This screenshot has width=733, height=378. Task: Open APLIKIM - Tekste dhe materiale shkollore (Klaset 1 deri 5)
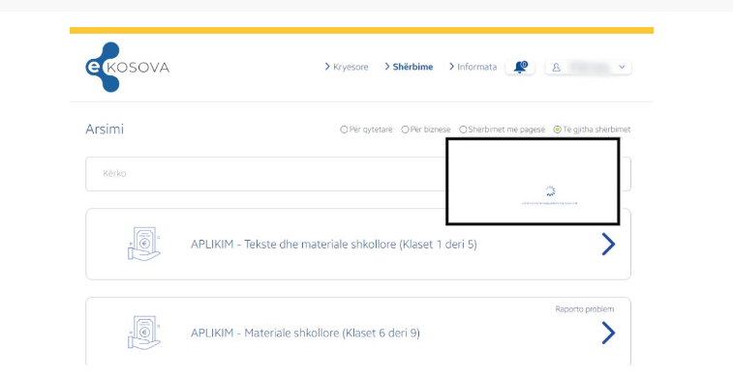click(334, 245)
